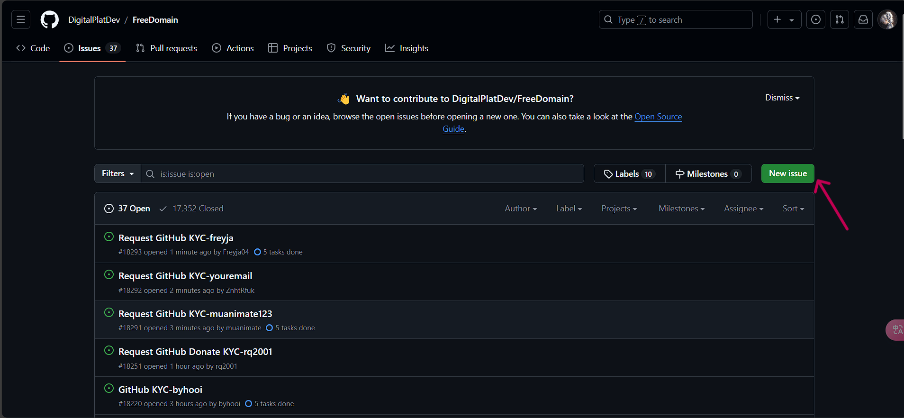Switch to the Pull requests tab

[x=166, y=48]
